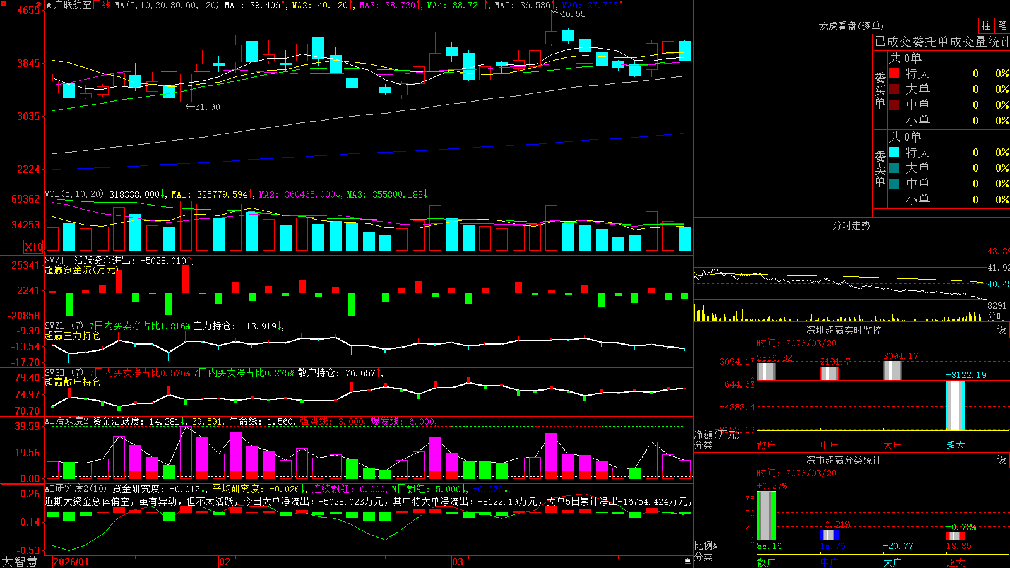
Task: Click the 2026/01 date marker on timeline
Action: tap(71, 562)
